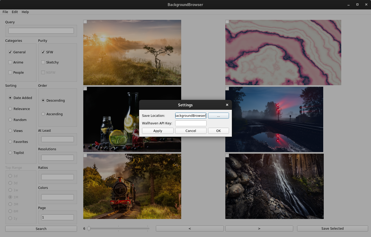Image resolution: width=371 pixels, height=237 pixels.
Task: Click the thumbnail count slider handle
Action: tap(89, 228)
